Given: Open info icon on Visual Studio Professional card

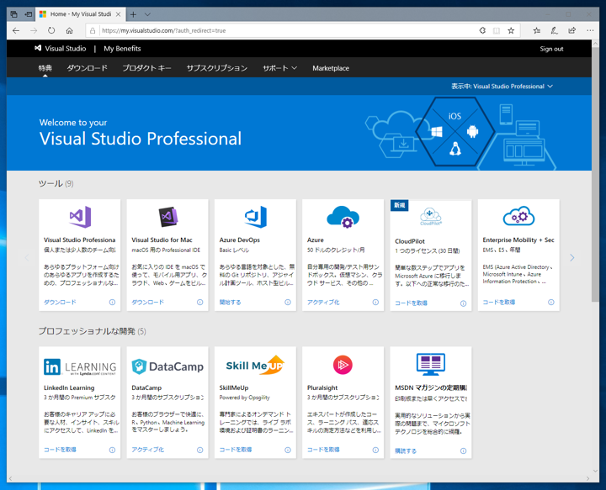Looking at the screenshot, I should (x=112, y=302).
